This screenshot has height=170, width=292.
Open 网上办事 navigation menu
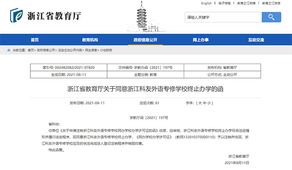201,40
